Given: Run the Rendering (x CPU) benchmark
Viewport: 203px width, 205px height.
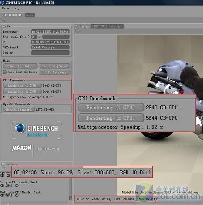Looking at the screenshot, I should [22, 92].
